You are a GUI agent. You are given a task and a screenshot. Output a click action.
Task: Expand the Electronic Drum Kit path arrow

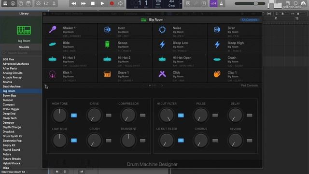click(27, 172)
